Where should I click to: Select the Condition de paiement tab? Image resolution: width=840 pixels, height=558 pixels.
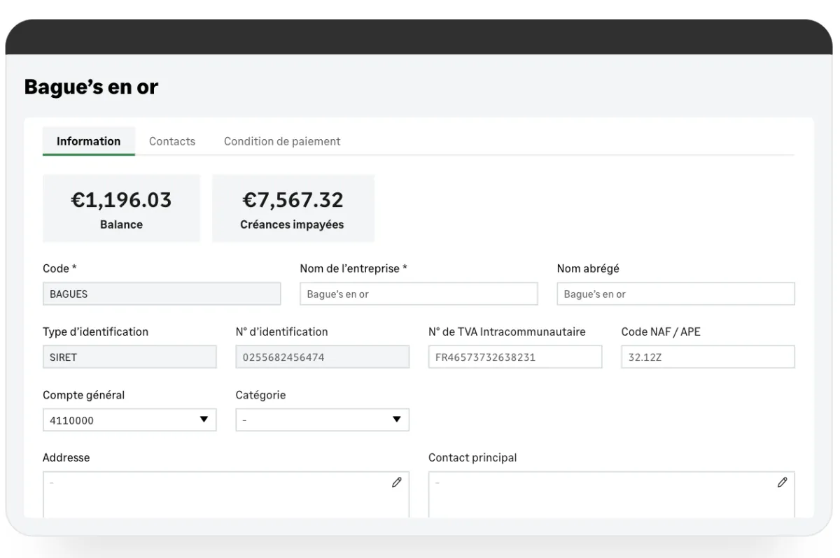282,141
